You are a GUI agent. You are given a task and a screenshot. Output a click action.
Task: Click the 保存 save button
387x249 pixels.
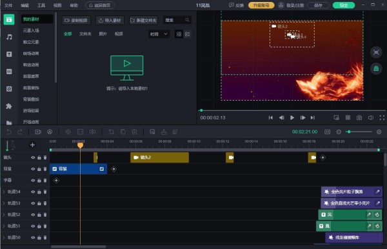point(319,5)
